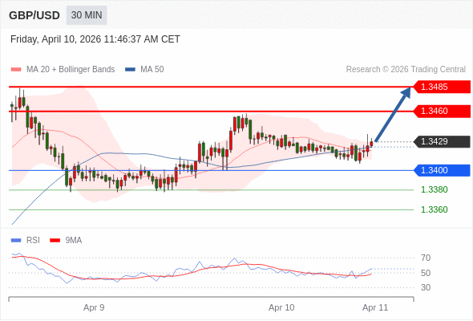Toggle the RSI legend label

click(33, 241)
